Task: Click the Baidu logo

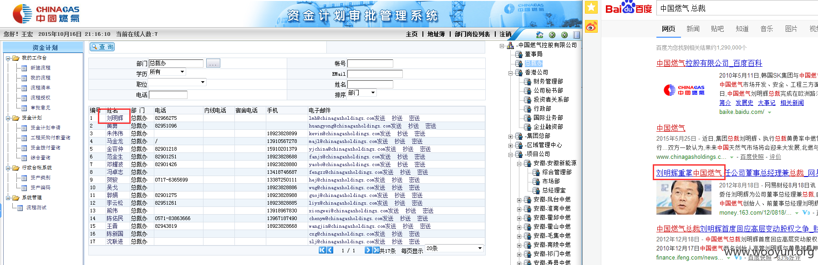Action: 629,8
